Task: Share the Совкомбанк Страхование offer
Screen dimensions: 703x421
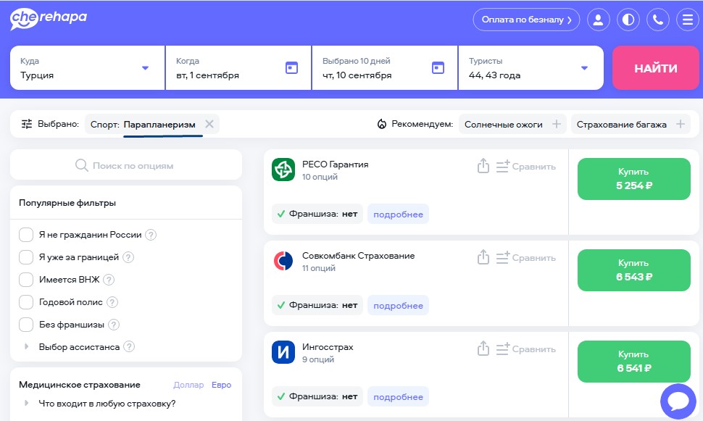Action: click(x=483, y=257)
